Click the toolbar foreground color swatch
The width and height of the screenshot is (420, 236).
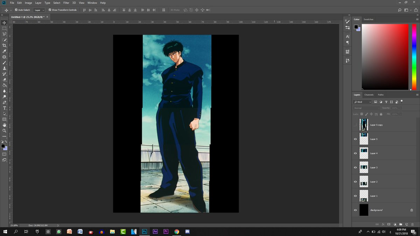tap(3, 146)
